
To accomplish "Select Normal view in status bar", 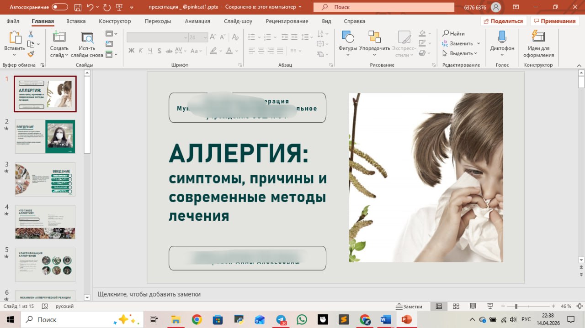I will coord(439,306).
